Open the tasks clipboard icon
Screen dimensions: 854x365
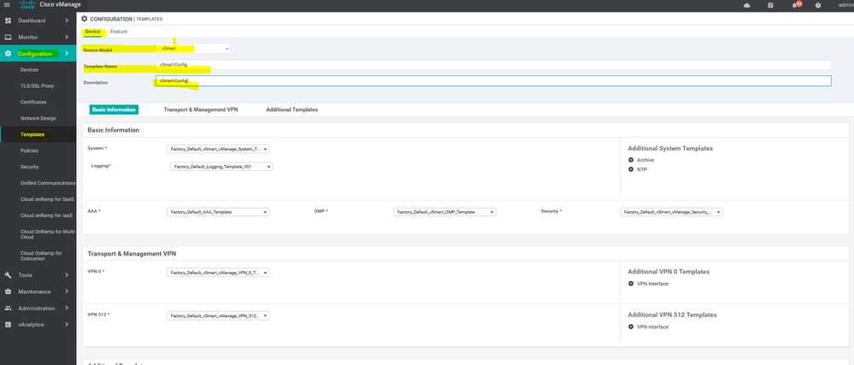coord(770,5)
